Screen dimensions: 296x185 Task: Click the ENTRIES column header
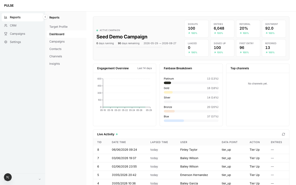[x=276, y=142]
